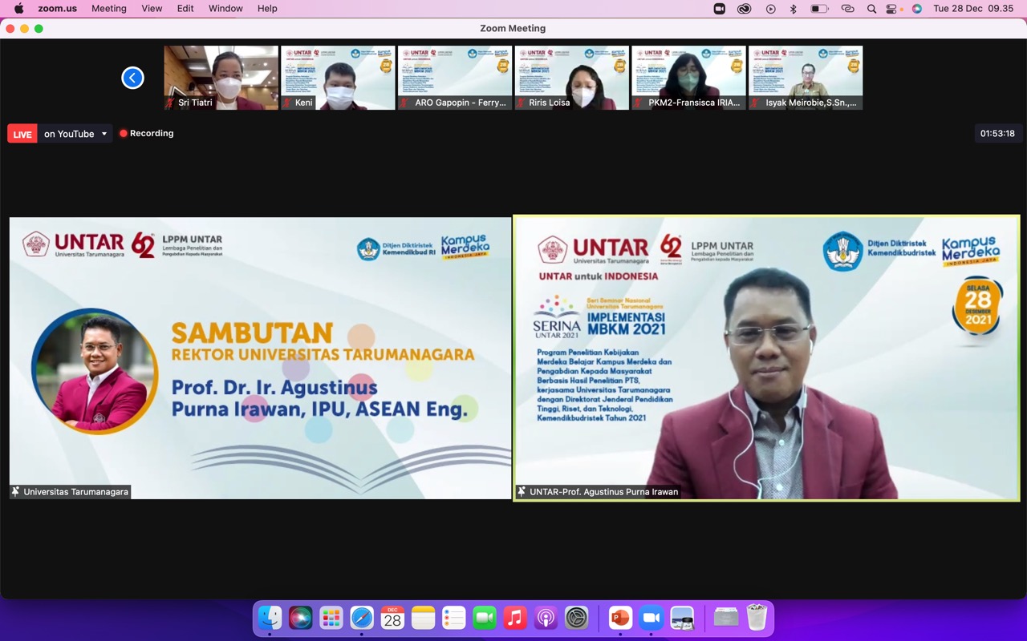
Task: Click Keni's muted microphone icon
Action: [x=287, y=103]
